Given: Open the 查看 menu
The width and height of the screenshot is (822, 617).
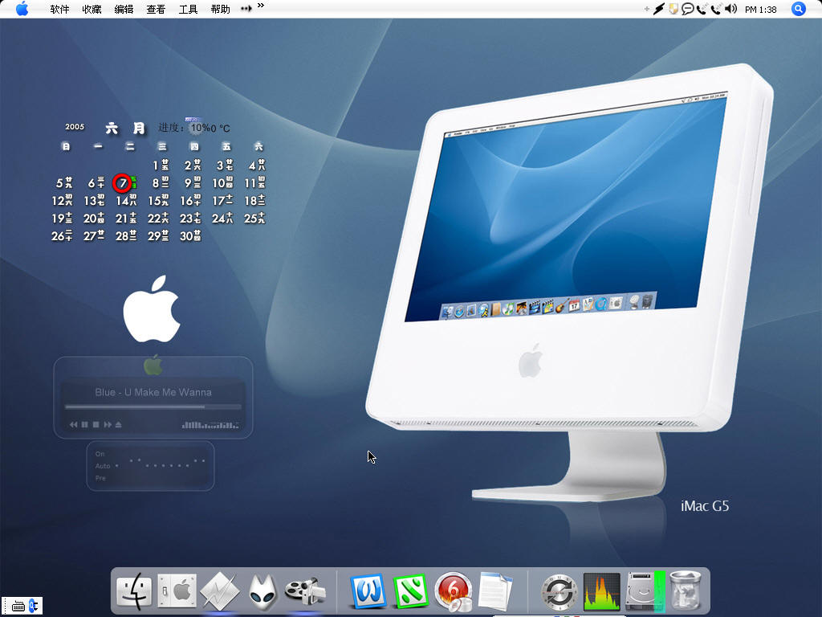Looking at the screenshot, I should click(x=156, y=9).
